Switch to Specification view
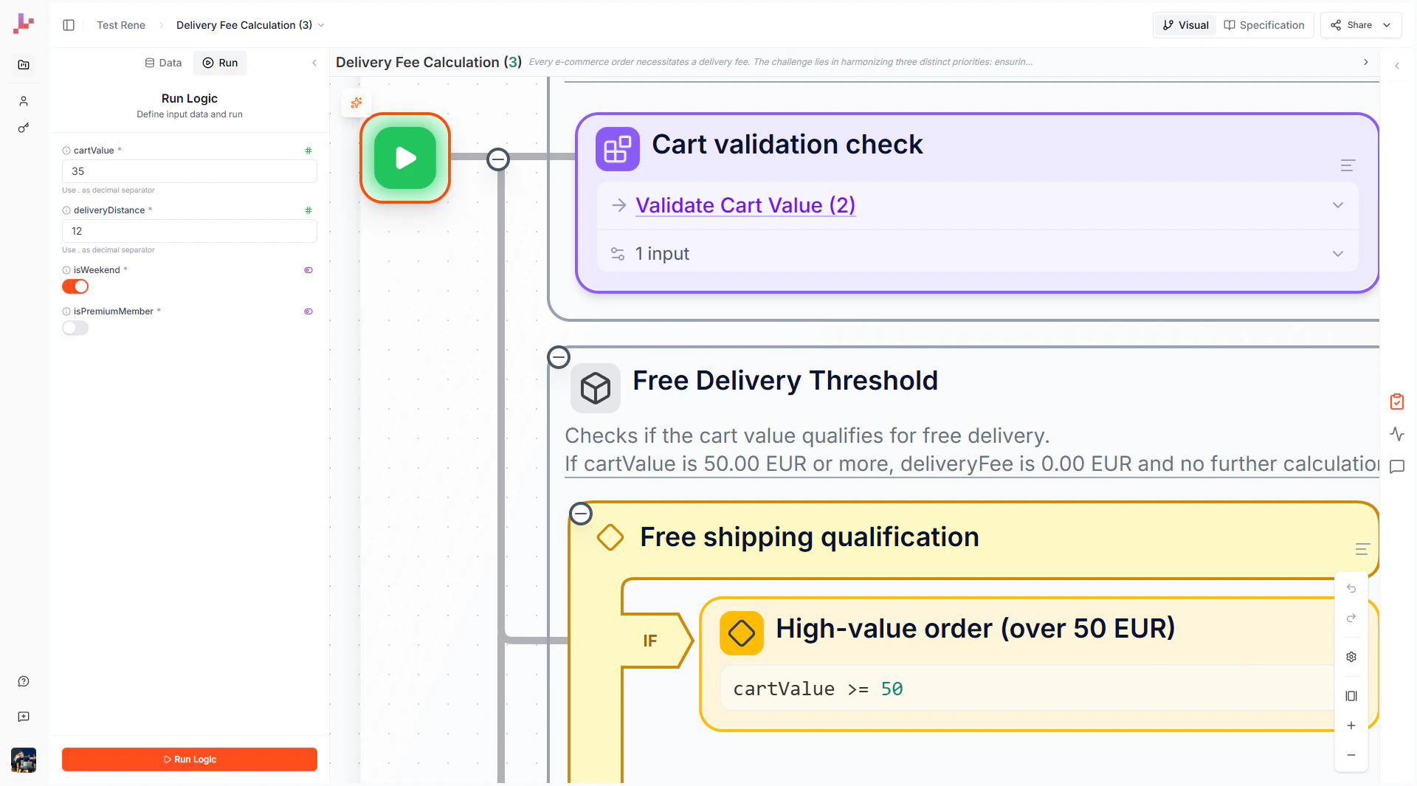Image resolution: width=1417 pixels, height=786 pixels. (1264, 25)
